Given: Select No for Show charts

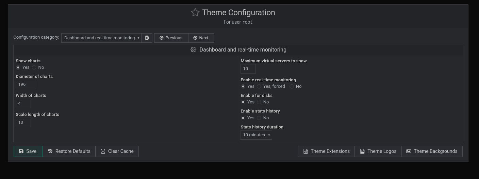Looking at the screenshot, I should click(34, 67).
